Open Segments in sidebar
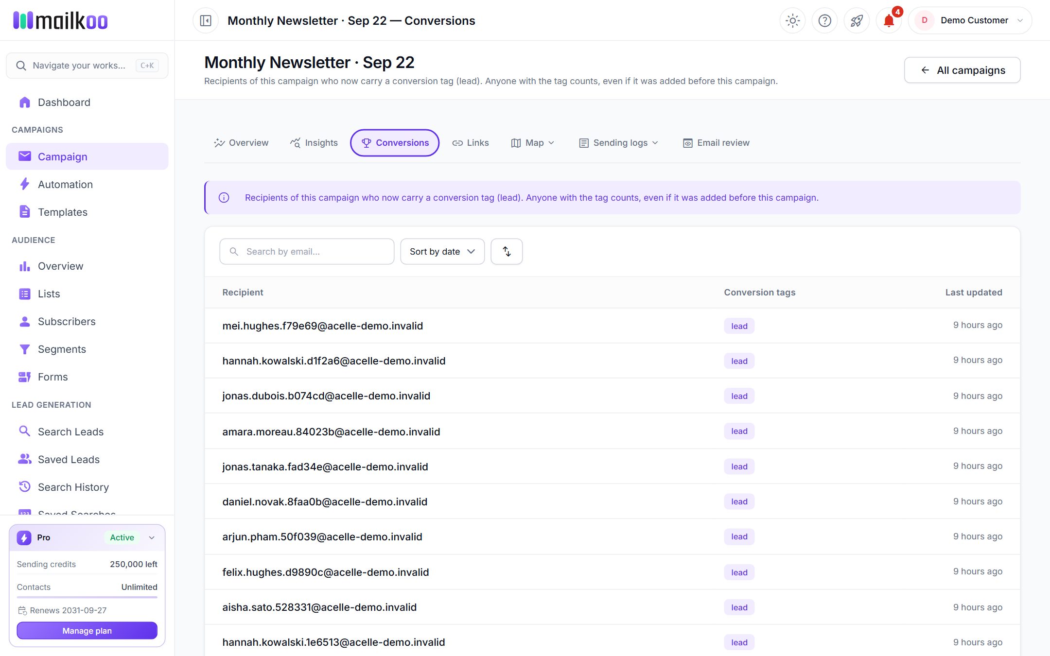This screenshot has height=656, width=1050. pos(87,349)
